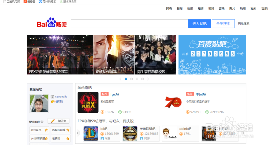Screen dimensions: 268x145
Task: Click the 百度贴吧 total count banner
Action: pos(212,55)
